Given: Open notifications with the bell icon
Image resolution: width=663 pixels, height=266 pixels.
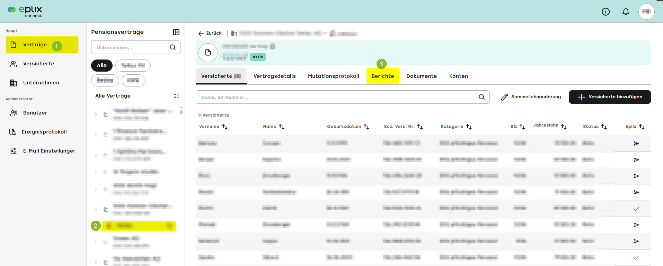Looking at the screenshot, I should tap(626, 12).
